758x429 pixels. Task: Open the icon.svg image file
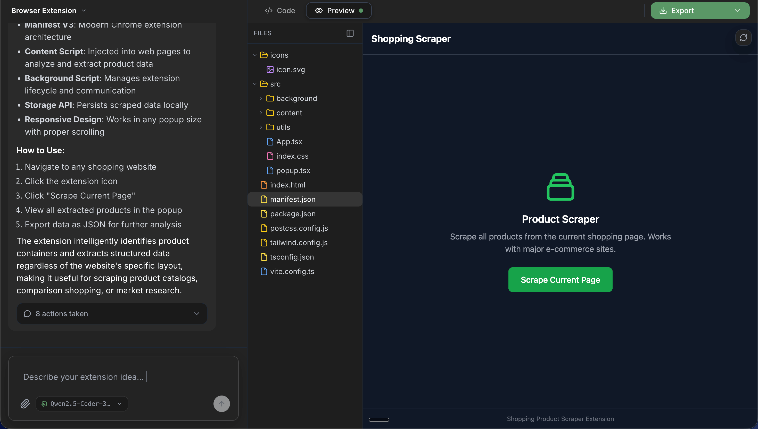coord(290,70)
